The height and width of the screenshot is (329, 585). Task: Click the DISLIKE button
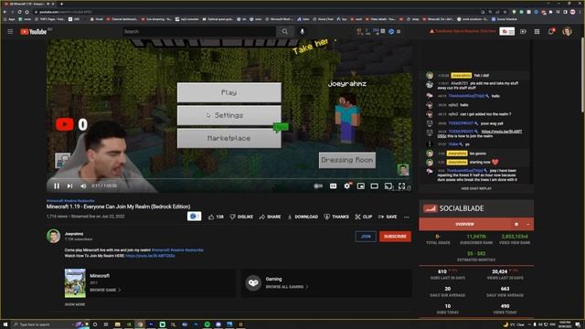[241, 217]
